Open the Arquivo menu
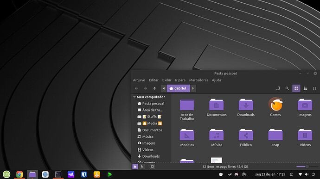 coord(139,80)
